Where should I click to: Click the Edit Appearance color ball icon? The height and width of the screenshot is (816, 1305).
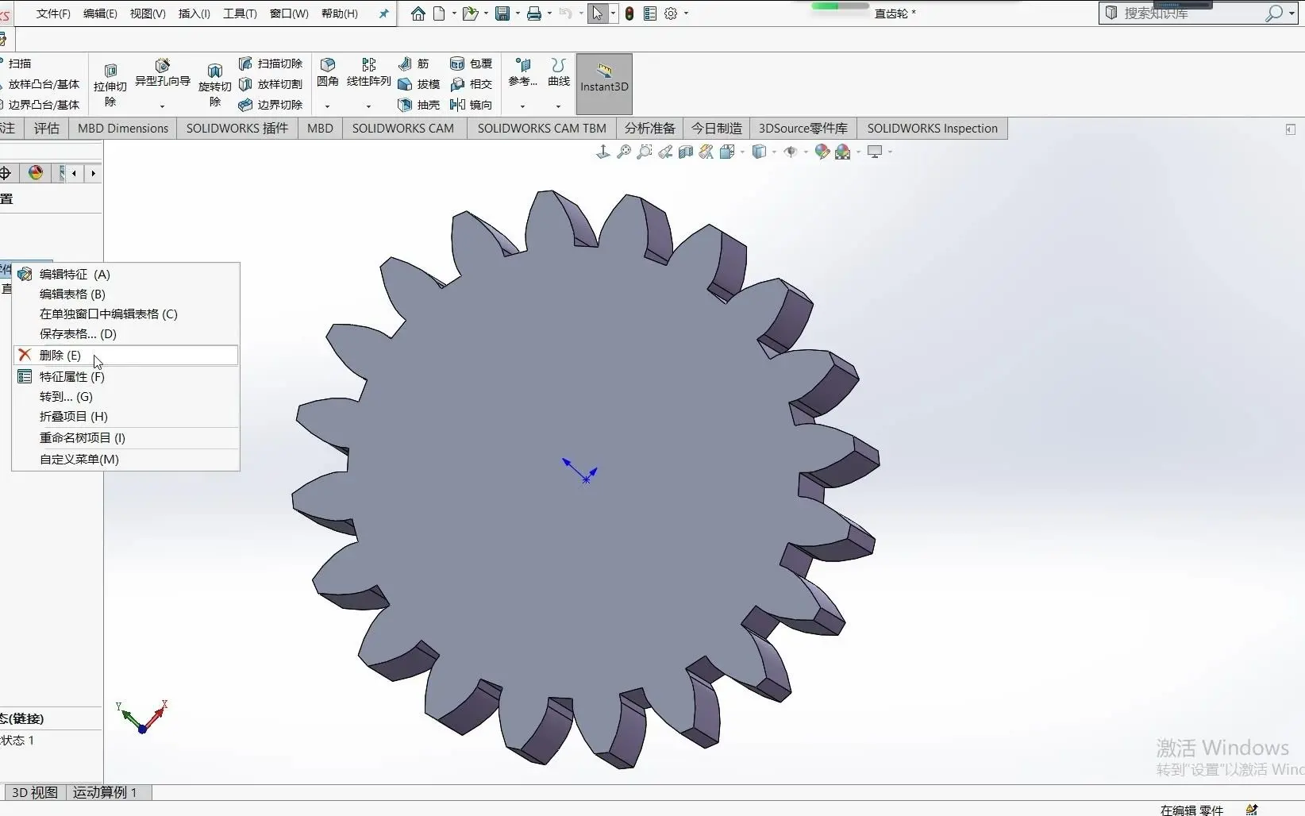(x=822, y=152)
